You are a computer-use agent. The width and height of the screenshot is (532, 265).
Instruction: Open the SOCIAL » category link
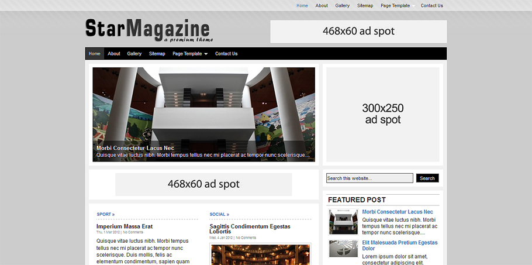(x=219, y=215)
